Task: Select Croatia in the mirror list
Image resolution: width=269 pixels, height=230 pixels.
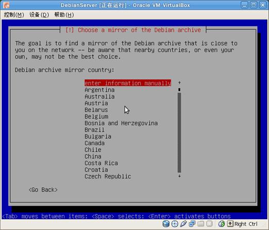Action: pos(96,170)
